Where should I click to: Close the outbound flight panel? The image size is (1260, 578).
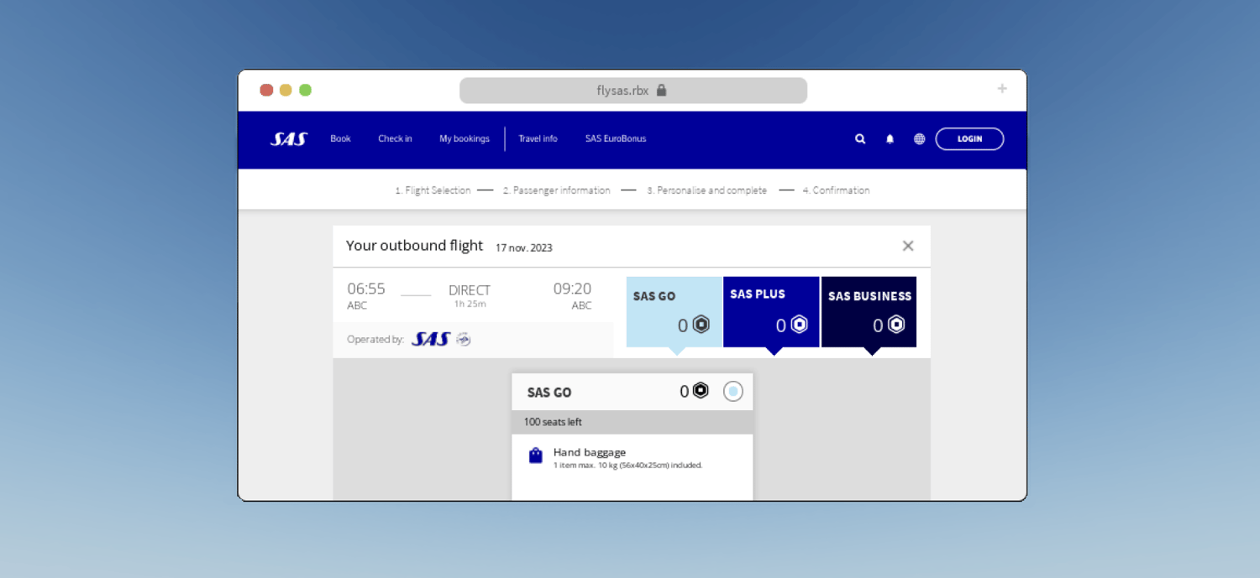pyautogui.click(x=908, y=246)
